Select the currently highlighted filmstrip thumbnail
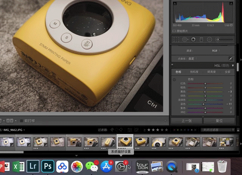 tap(125, 142)
